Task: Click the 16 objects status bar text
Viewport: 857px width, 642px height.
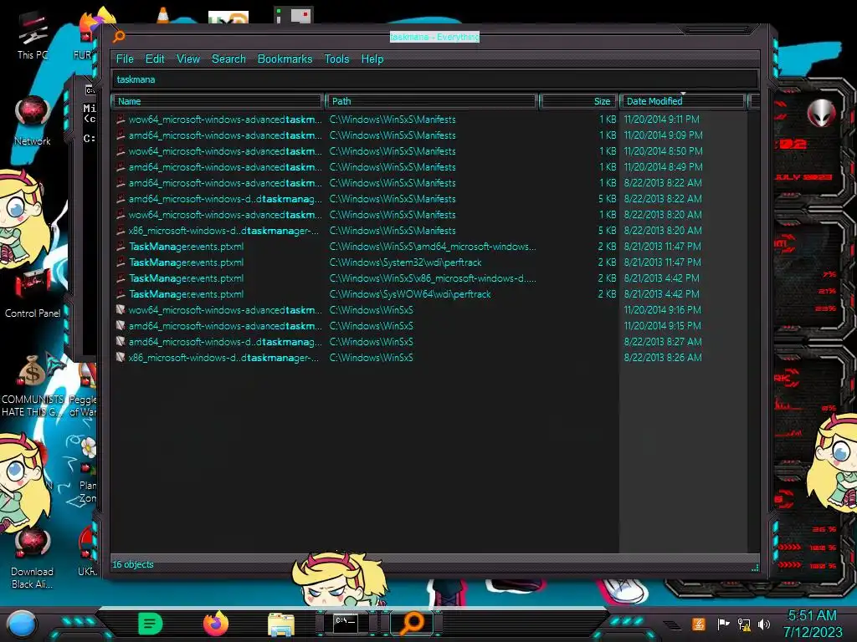Action: click(x=133, y=564)
